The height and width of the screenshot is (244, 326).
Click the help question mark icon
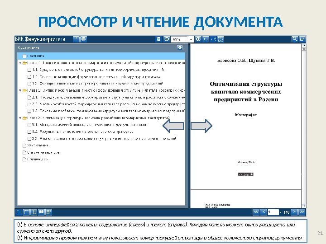[x=76, y=39]
